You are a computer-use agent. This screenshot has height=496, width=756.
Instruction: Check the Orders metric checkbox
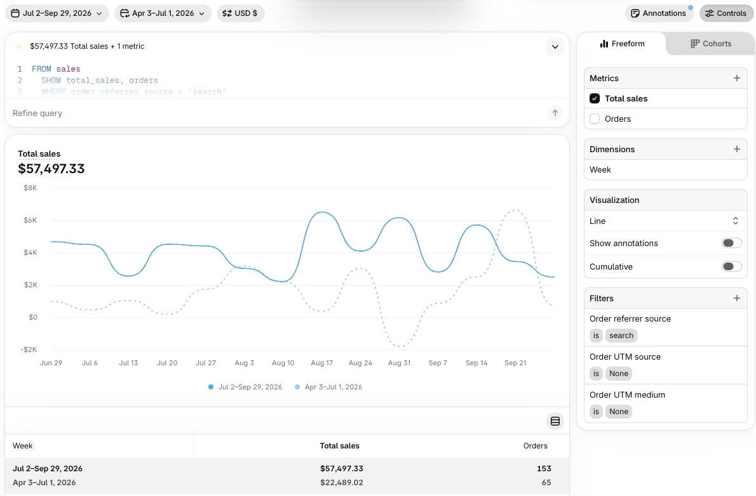595,119
